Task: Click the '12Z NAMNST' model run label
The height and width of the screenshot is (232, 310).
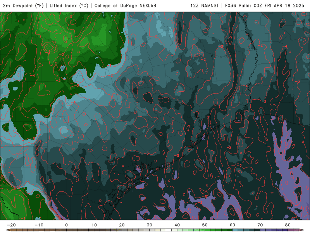Action: point(205,6)
